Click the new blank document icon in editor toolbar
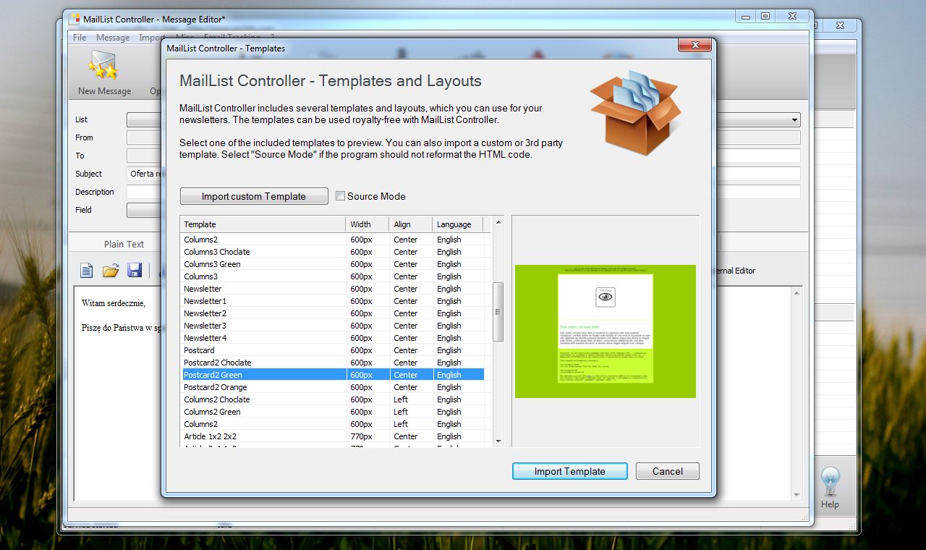Image resolution: width=926 pixels, height=550 pixels. point(87,271)
